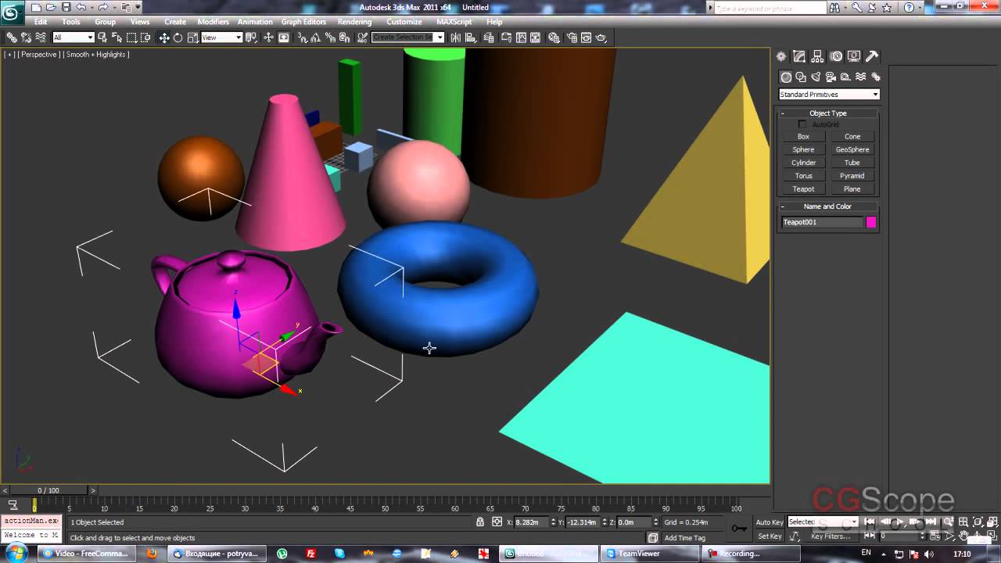This screenshot has height=563, width=1001.
Task: Switch to the Lights creation category
Action: click(x=816, y=77)
